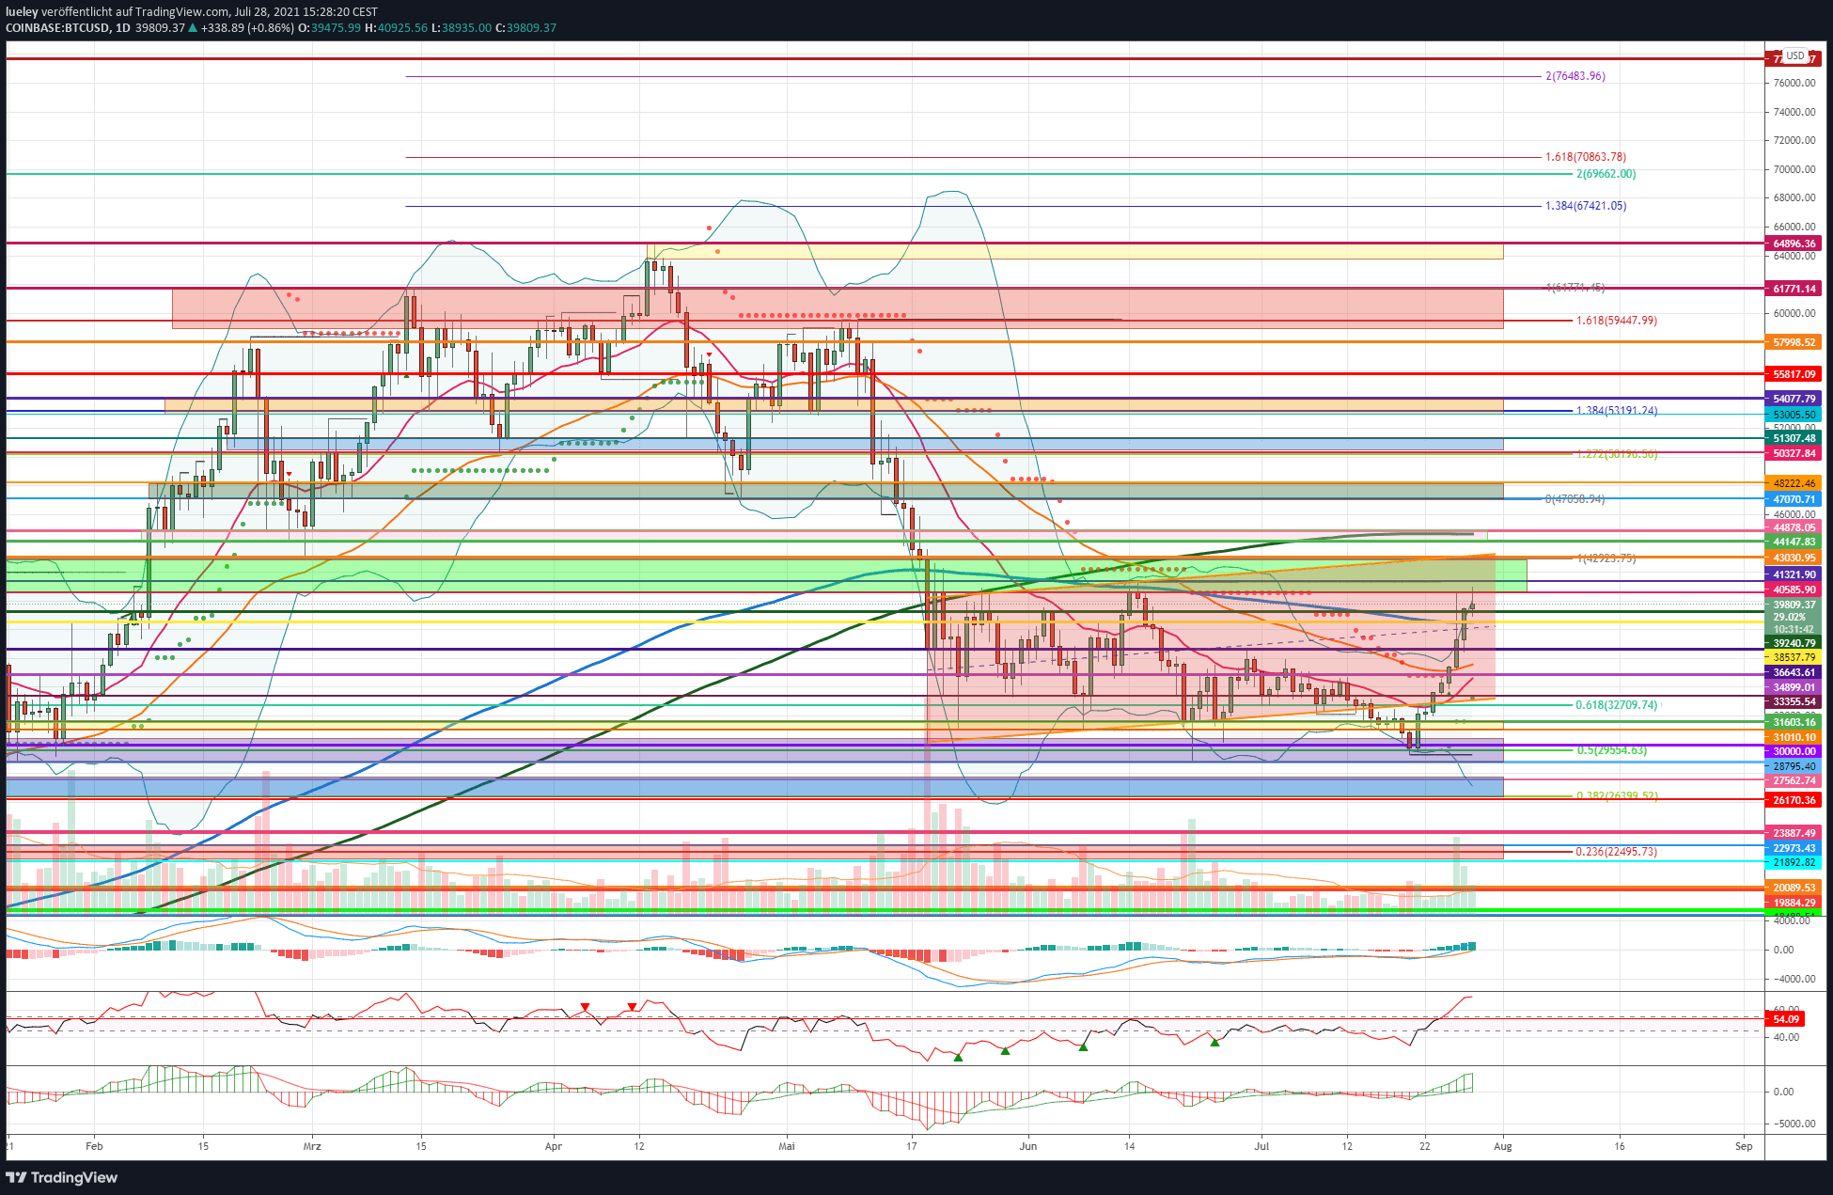The width and height of the screenshot is (1833, 1195).
Task: Click the Aug date on time axis
Action: point(1502,1146)
